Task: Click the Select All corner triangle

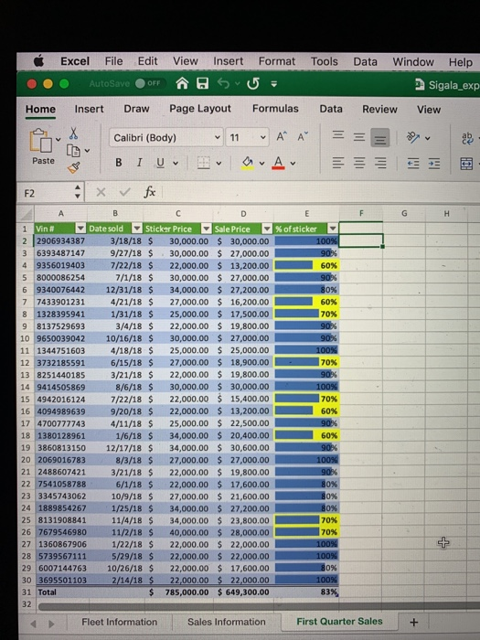Action: 27,213
